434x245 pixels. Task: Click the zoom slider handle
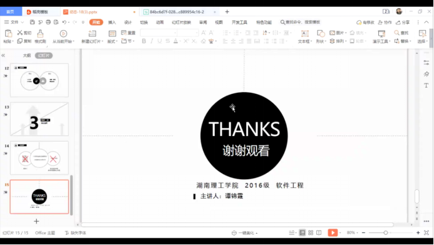386,233
